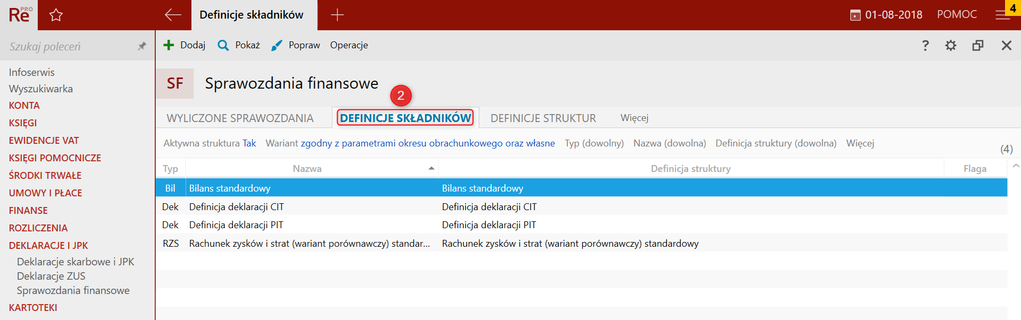Open a new tab with plus icon
This screenshot has height=320, width=1021.
337,15
